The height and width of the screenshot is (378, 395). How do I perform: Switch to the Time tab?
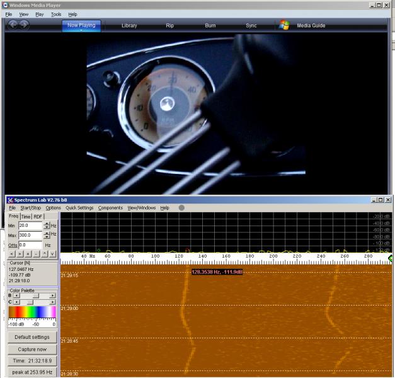click(26, 216)
